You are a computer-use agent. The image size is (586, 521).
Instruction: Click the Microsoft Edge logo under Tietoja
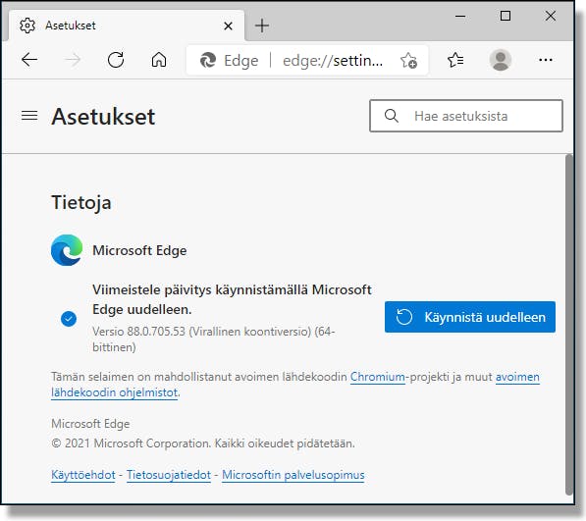[67, 250]
